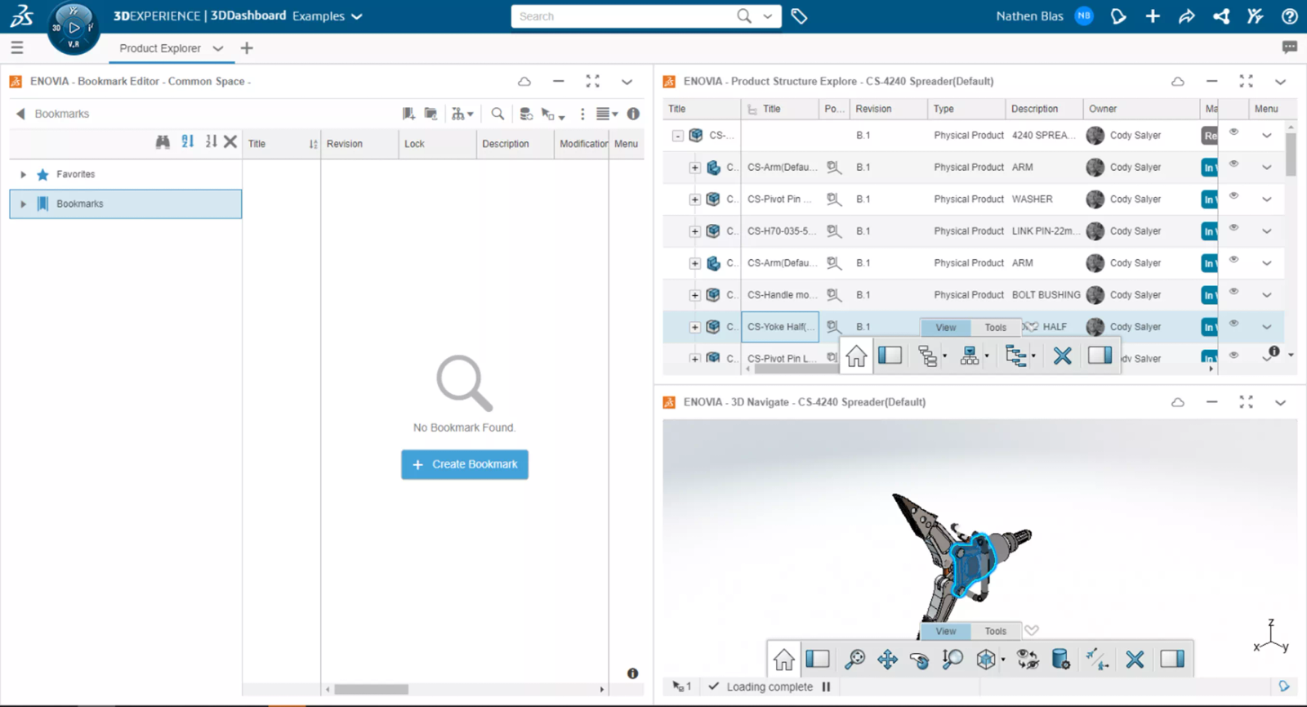Screen dimensions: 1307x707
Task: Click the Bookmark Editor information icon
Action: click(633, 114)
